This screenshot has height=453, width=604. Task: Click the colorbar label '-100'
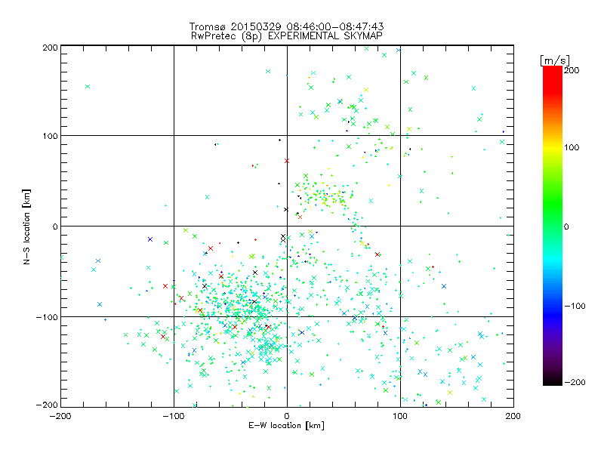[x=575, y=306]
